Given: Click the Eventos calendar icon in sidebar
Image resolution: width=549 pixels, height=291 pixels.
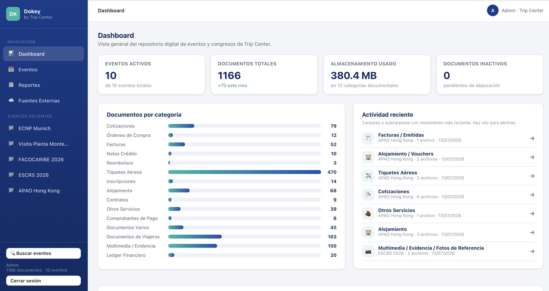Looking at the screenshot, I should (11, 69).
